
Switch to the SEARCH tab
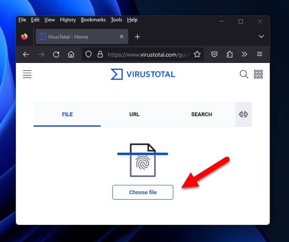201,114
